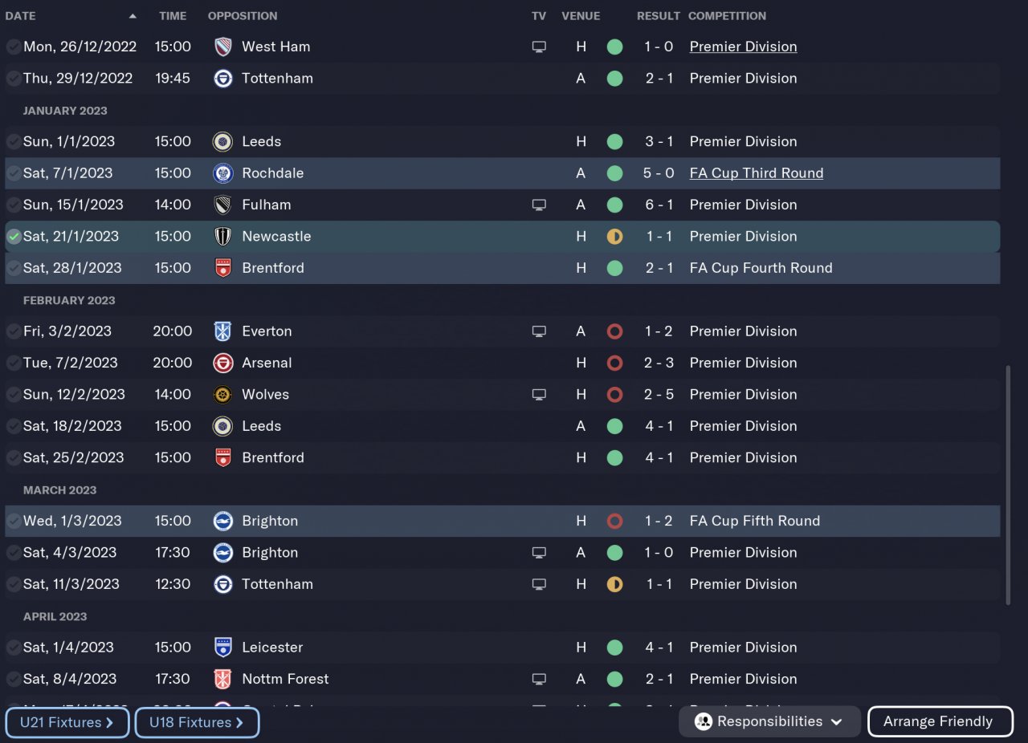
Task: Click the TV icon for Fulham match
Action: pyautogui.click(x=539, y=205)
